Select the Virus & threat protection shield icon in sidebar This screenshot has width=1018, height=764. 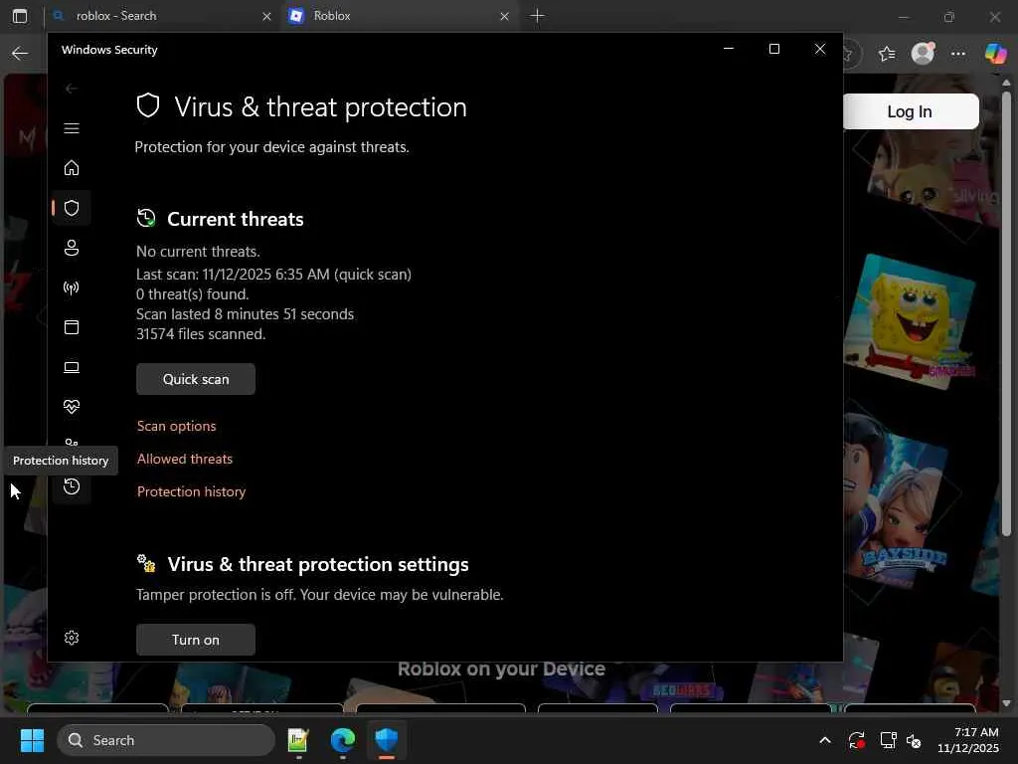tap(72, 208)
